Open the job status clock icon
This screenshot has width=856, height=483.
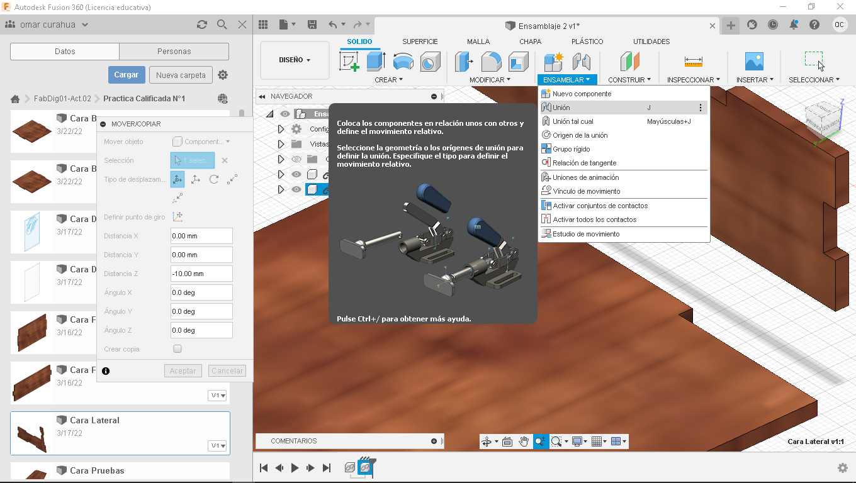(x=773, y=25)
